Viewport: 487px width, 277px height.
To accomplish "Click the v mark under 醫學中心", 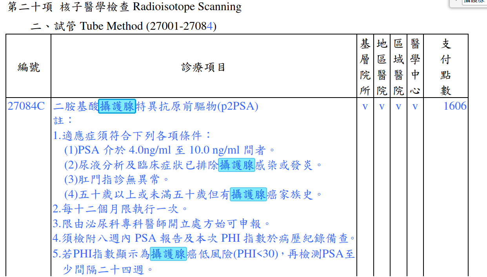I will [x=415, y=107].
